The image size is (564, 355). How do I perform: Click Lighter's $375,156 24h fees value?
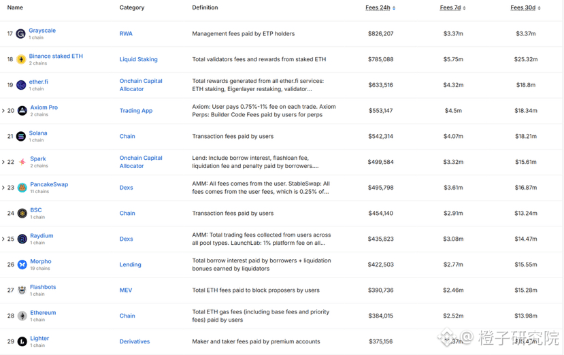point(380,341)
